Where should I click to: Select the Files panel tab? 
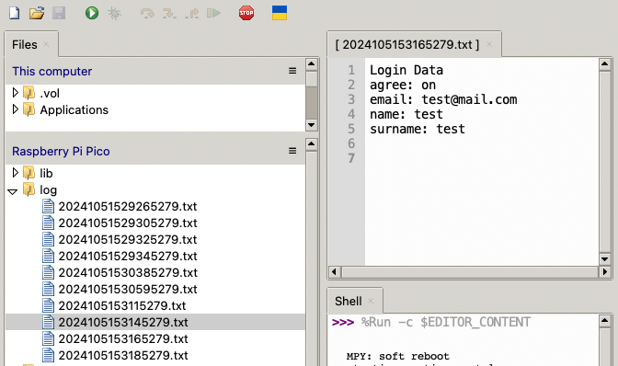point(25,44)
